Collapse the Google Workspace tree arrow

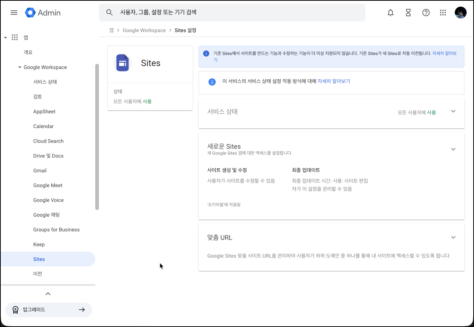(20, 67)
